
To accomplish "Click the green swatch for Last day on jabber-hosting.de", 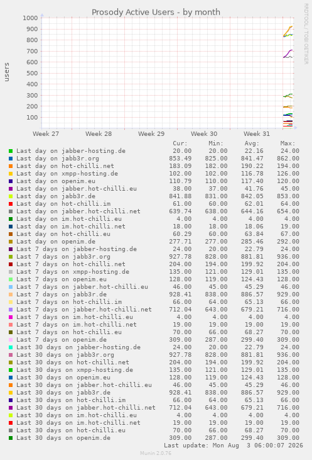I will (x=11, y=151).
